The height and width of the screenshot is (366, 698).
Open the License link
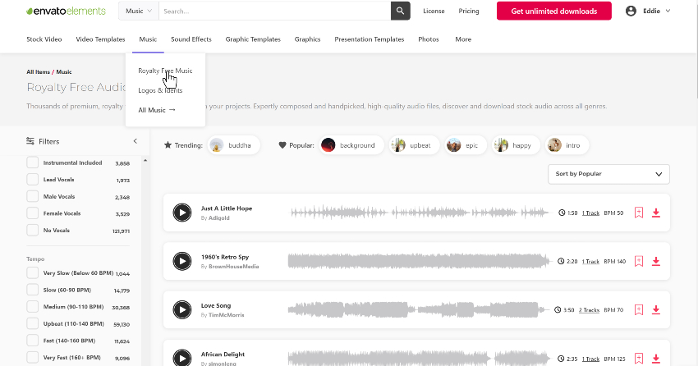434,11
